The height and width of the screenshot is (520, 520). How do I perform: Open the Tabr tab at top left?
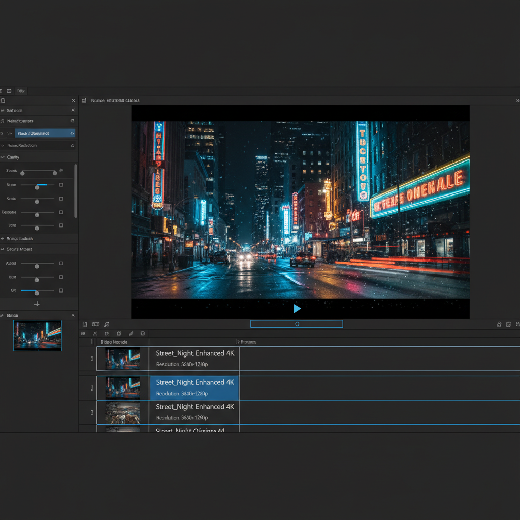point(21,91)
